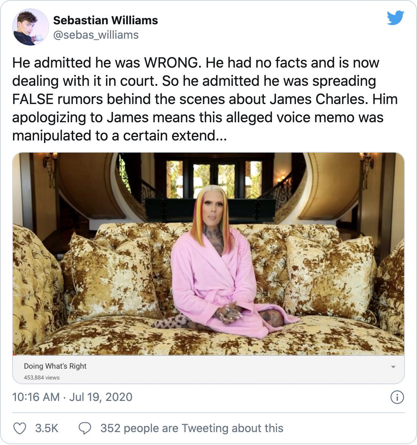Like the tweet with the heart icon
The width and height of the screenshot is (417, 445).
pos(19,428)
